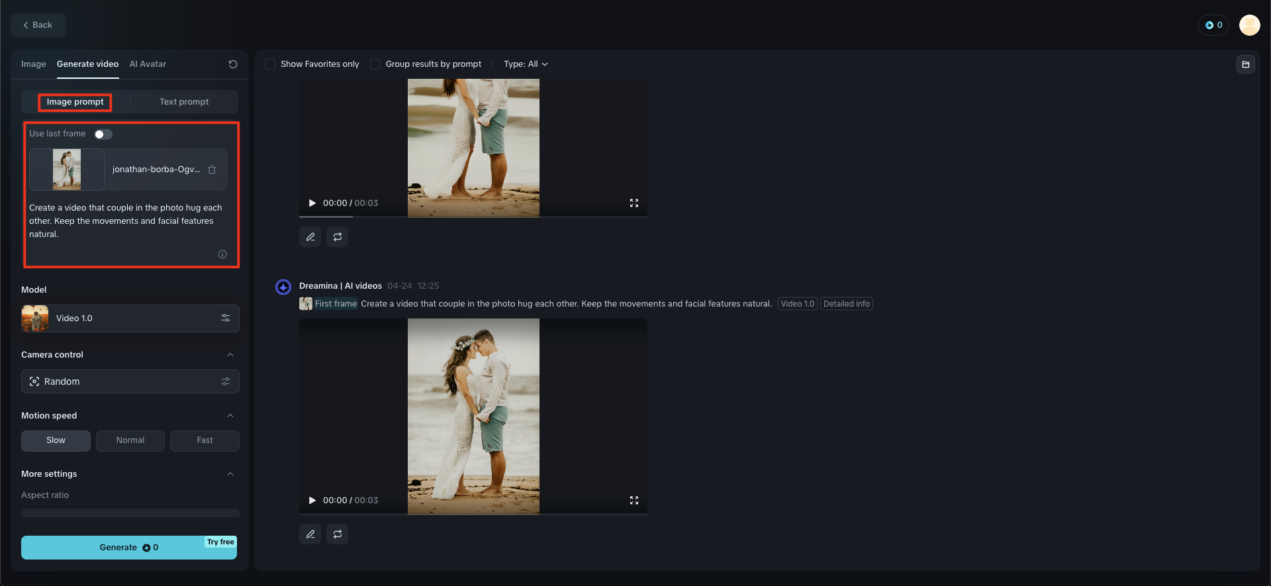The width and height of the screenshot is (1271, 586).
Task: Open the prompt info icon
Action: [x=222, y=254]
